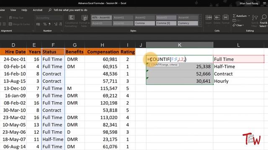Click the Tell me search lightbulb icon
Image resolution: width=268 pixels, height=150 pixels.
coord(50,10)
